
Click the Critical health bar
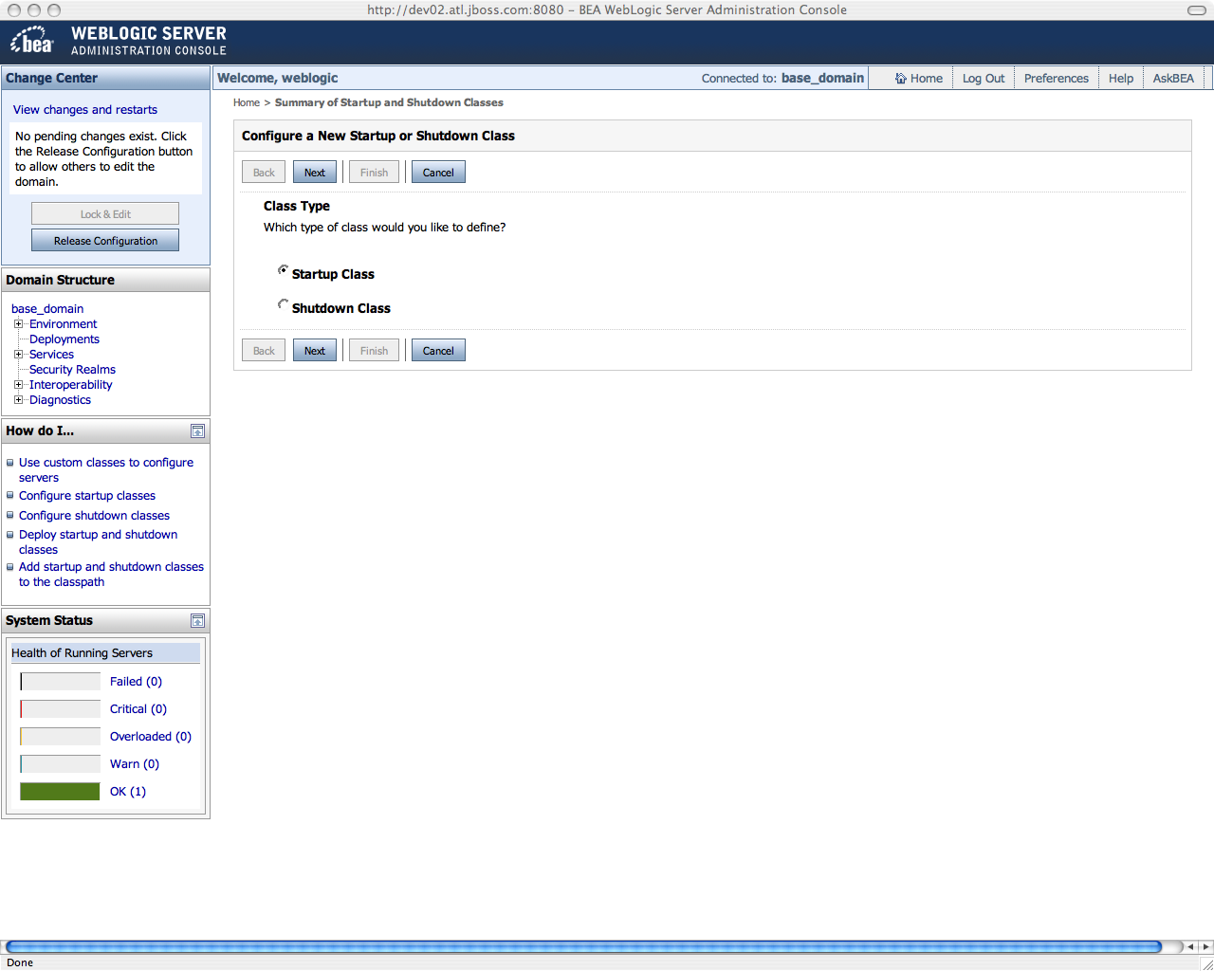point(60,709)
